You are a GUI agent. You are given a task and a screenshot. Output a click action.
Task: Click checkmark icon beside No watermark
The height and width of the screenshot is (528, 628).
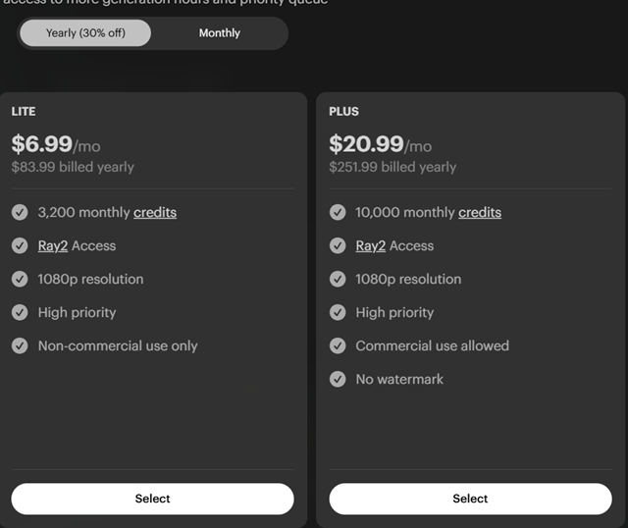click(x=338, y=379)
